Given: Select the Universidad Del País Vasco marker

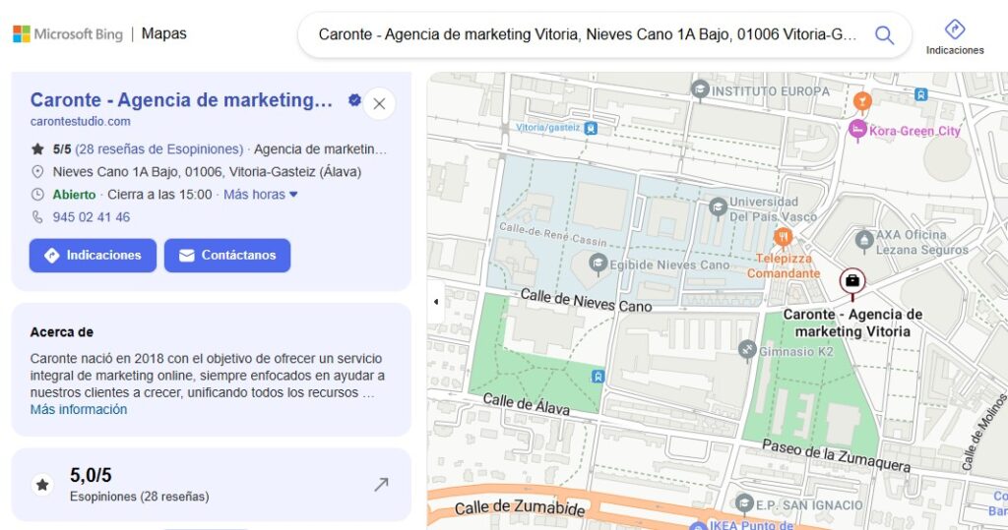Looking at the screenshot, I should pos(718,207).
